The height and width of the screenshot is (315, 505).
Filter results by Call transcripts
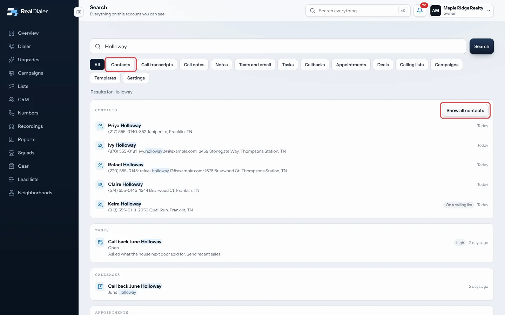pos(157,65)
